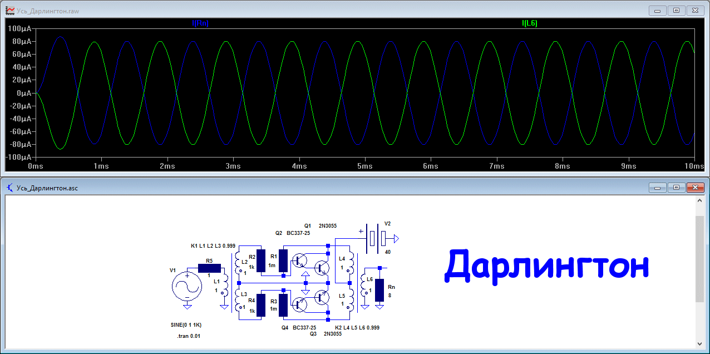This screenshot has height=354, width=710.
Task: Minimize the Усь_Дарлингтон.asc schematic window
Action: [x=658, y=188]
